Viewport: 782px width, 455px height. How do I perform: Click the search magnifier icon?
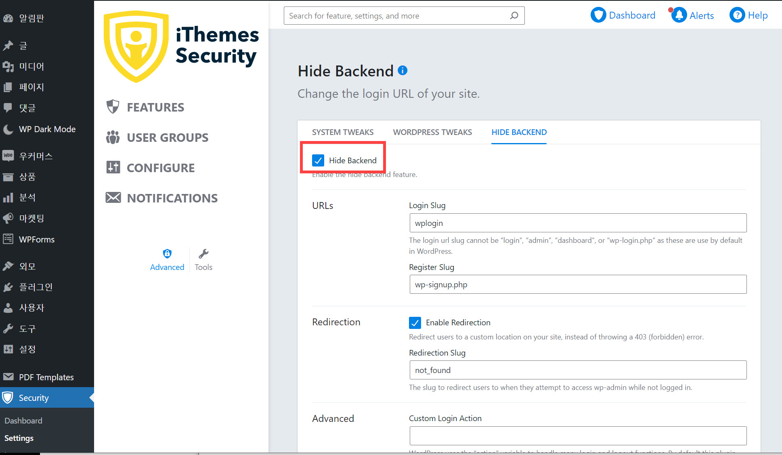tap(514, 16)
